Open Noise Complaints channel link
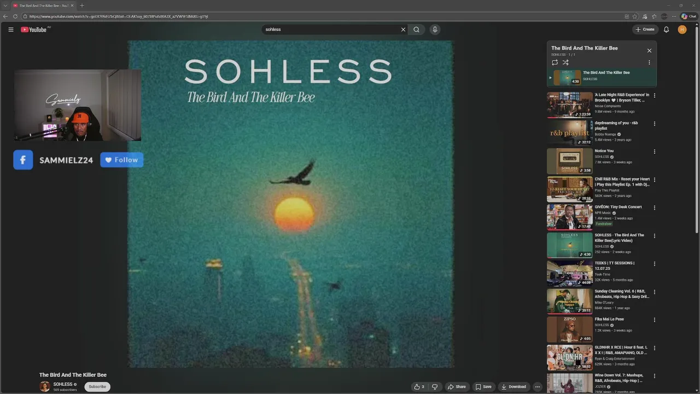 point(608,106)
